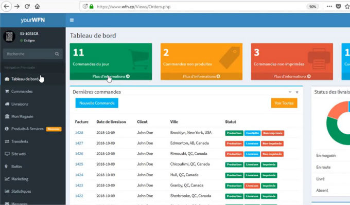Reload the page with refresh icon

pyautogui.click(x=27, y=7)
